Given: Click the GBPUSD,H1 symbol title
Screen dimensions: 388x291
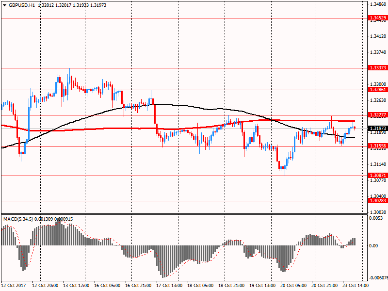Looking at the screenshot, I should (x=22, y=5).
